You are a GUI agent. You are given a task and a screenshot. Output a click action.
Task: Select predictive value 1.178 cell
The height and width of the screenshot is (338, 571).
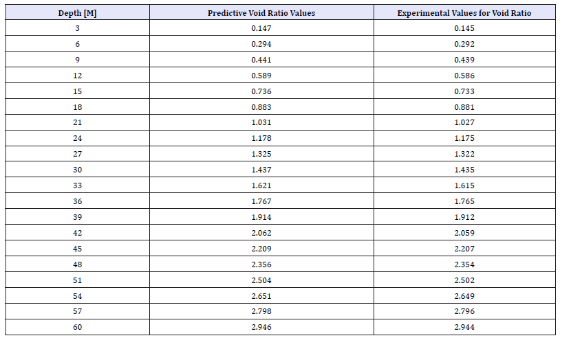261,139
